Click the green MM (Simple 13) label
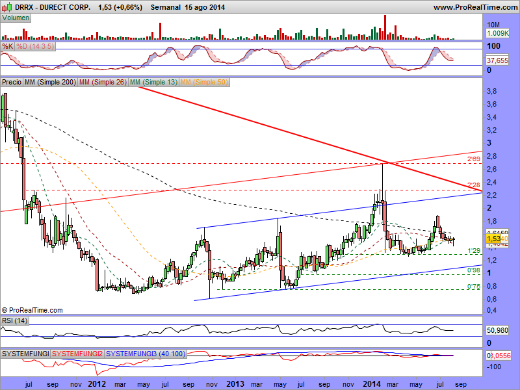 [153, 83]
